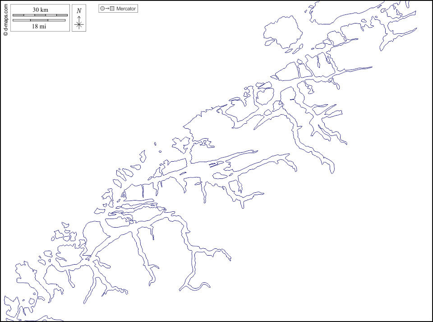Click the north arrow compass symbol
433x322 pixels.
(x=79, y=23)
